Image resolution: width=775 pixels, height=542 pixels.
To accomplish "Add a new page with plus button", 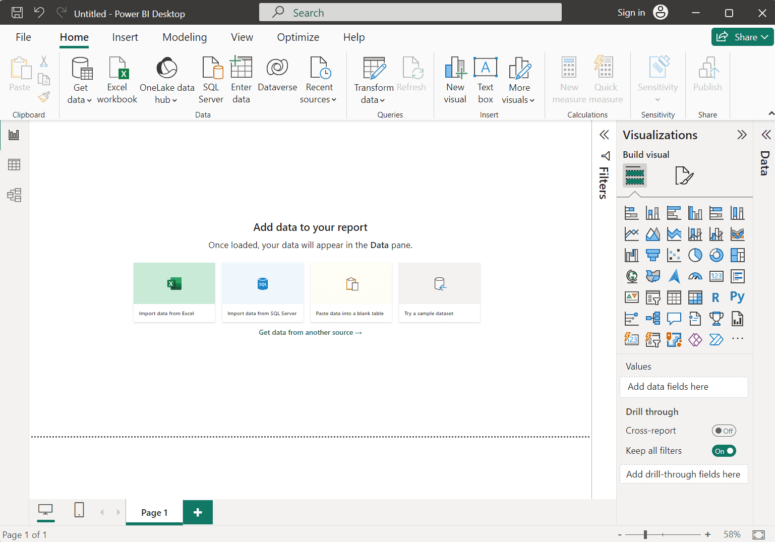I will point(198,512).
